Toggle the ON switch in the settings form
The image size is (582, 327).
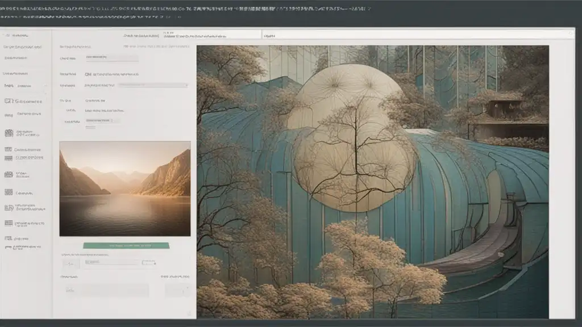pos(88,74)
